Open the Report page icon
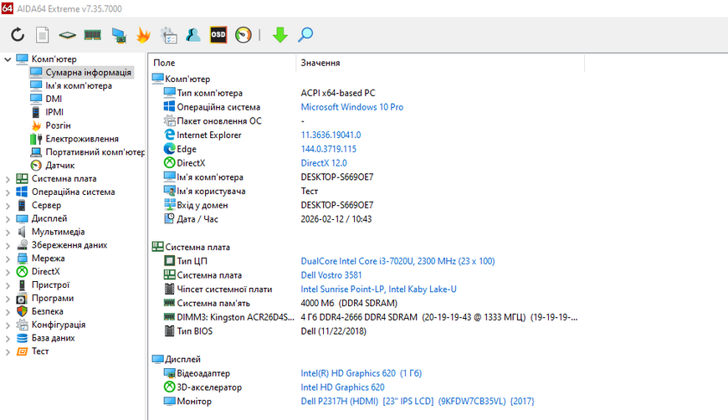The height and width of the screenshot is (420, 728). pyautogui.click(x=42, y=35)
